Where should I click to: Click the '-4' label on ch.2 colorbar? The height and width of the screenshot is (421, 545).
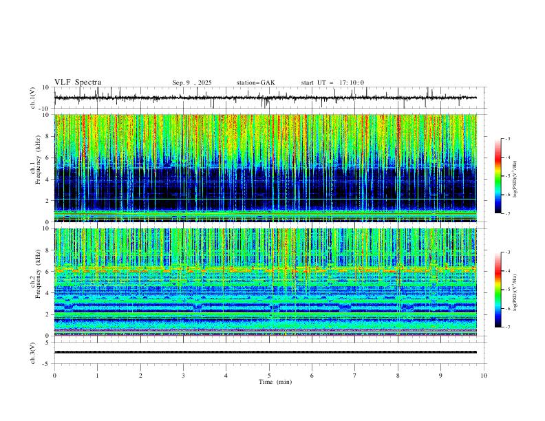tap(507, 271)
